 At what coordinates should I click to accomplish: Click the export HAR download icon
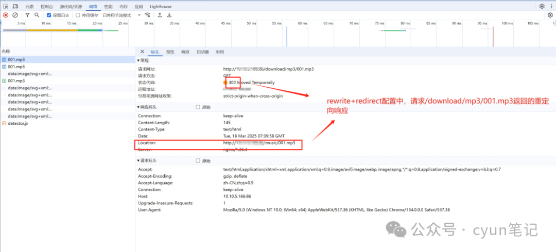coord(169,15)
